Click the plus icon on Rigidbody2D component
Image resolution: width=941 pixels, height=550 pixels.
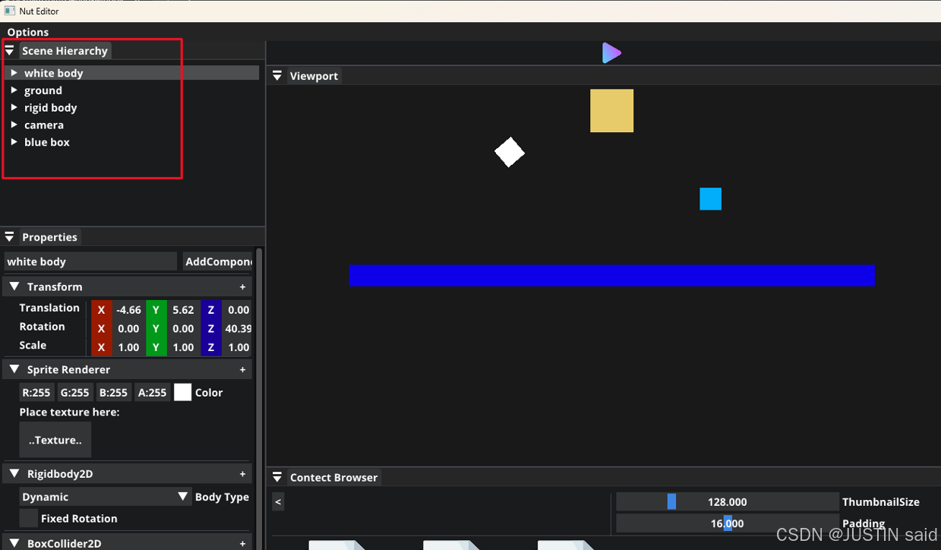pyautogui.click(x=243, y=474)
